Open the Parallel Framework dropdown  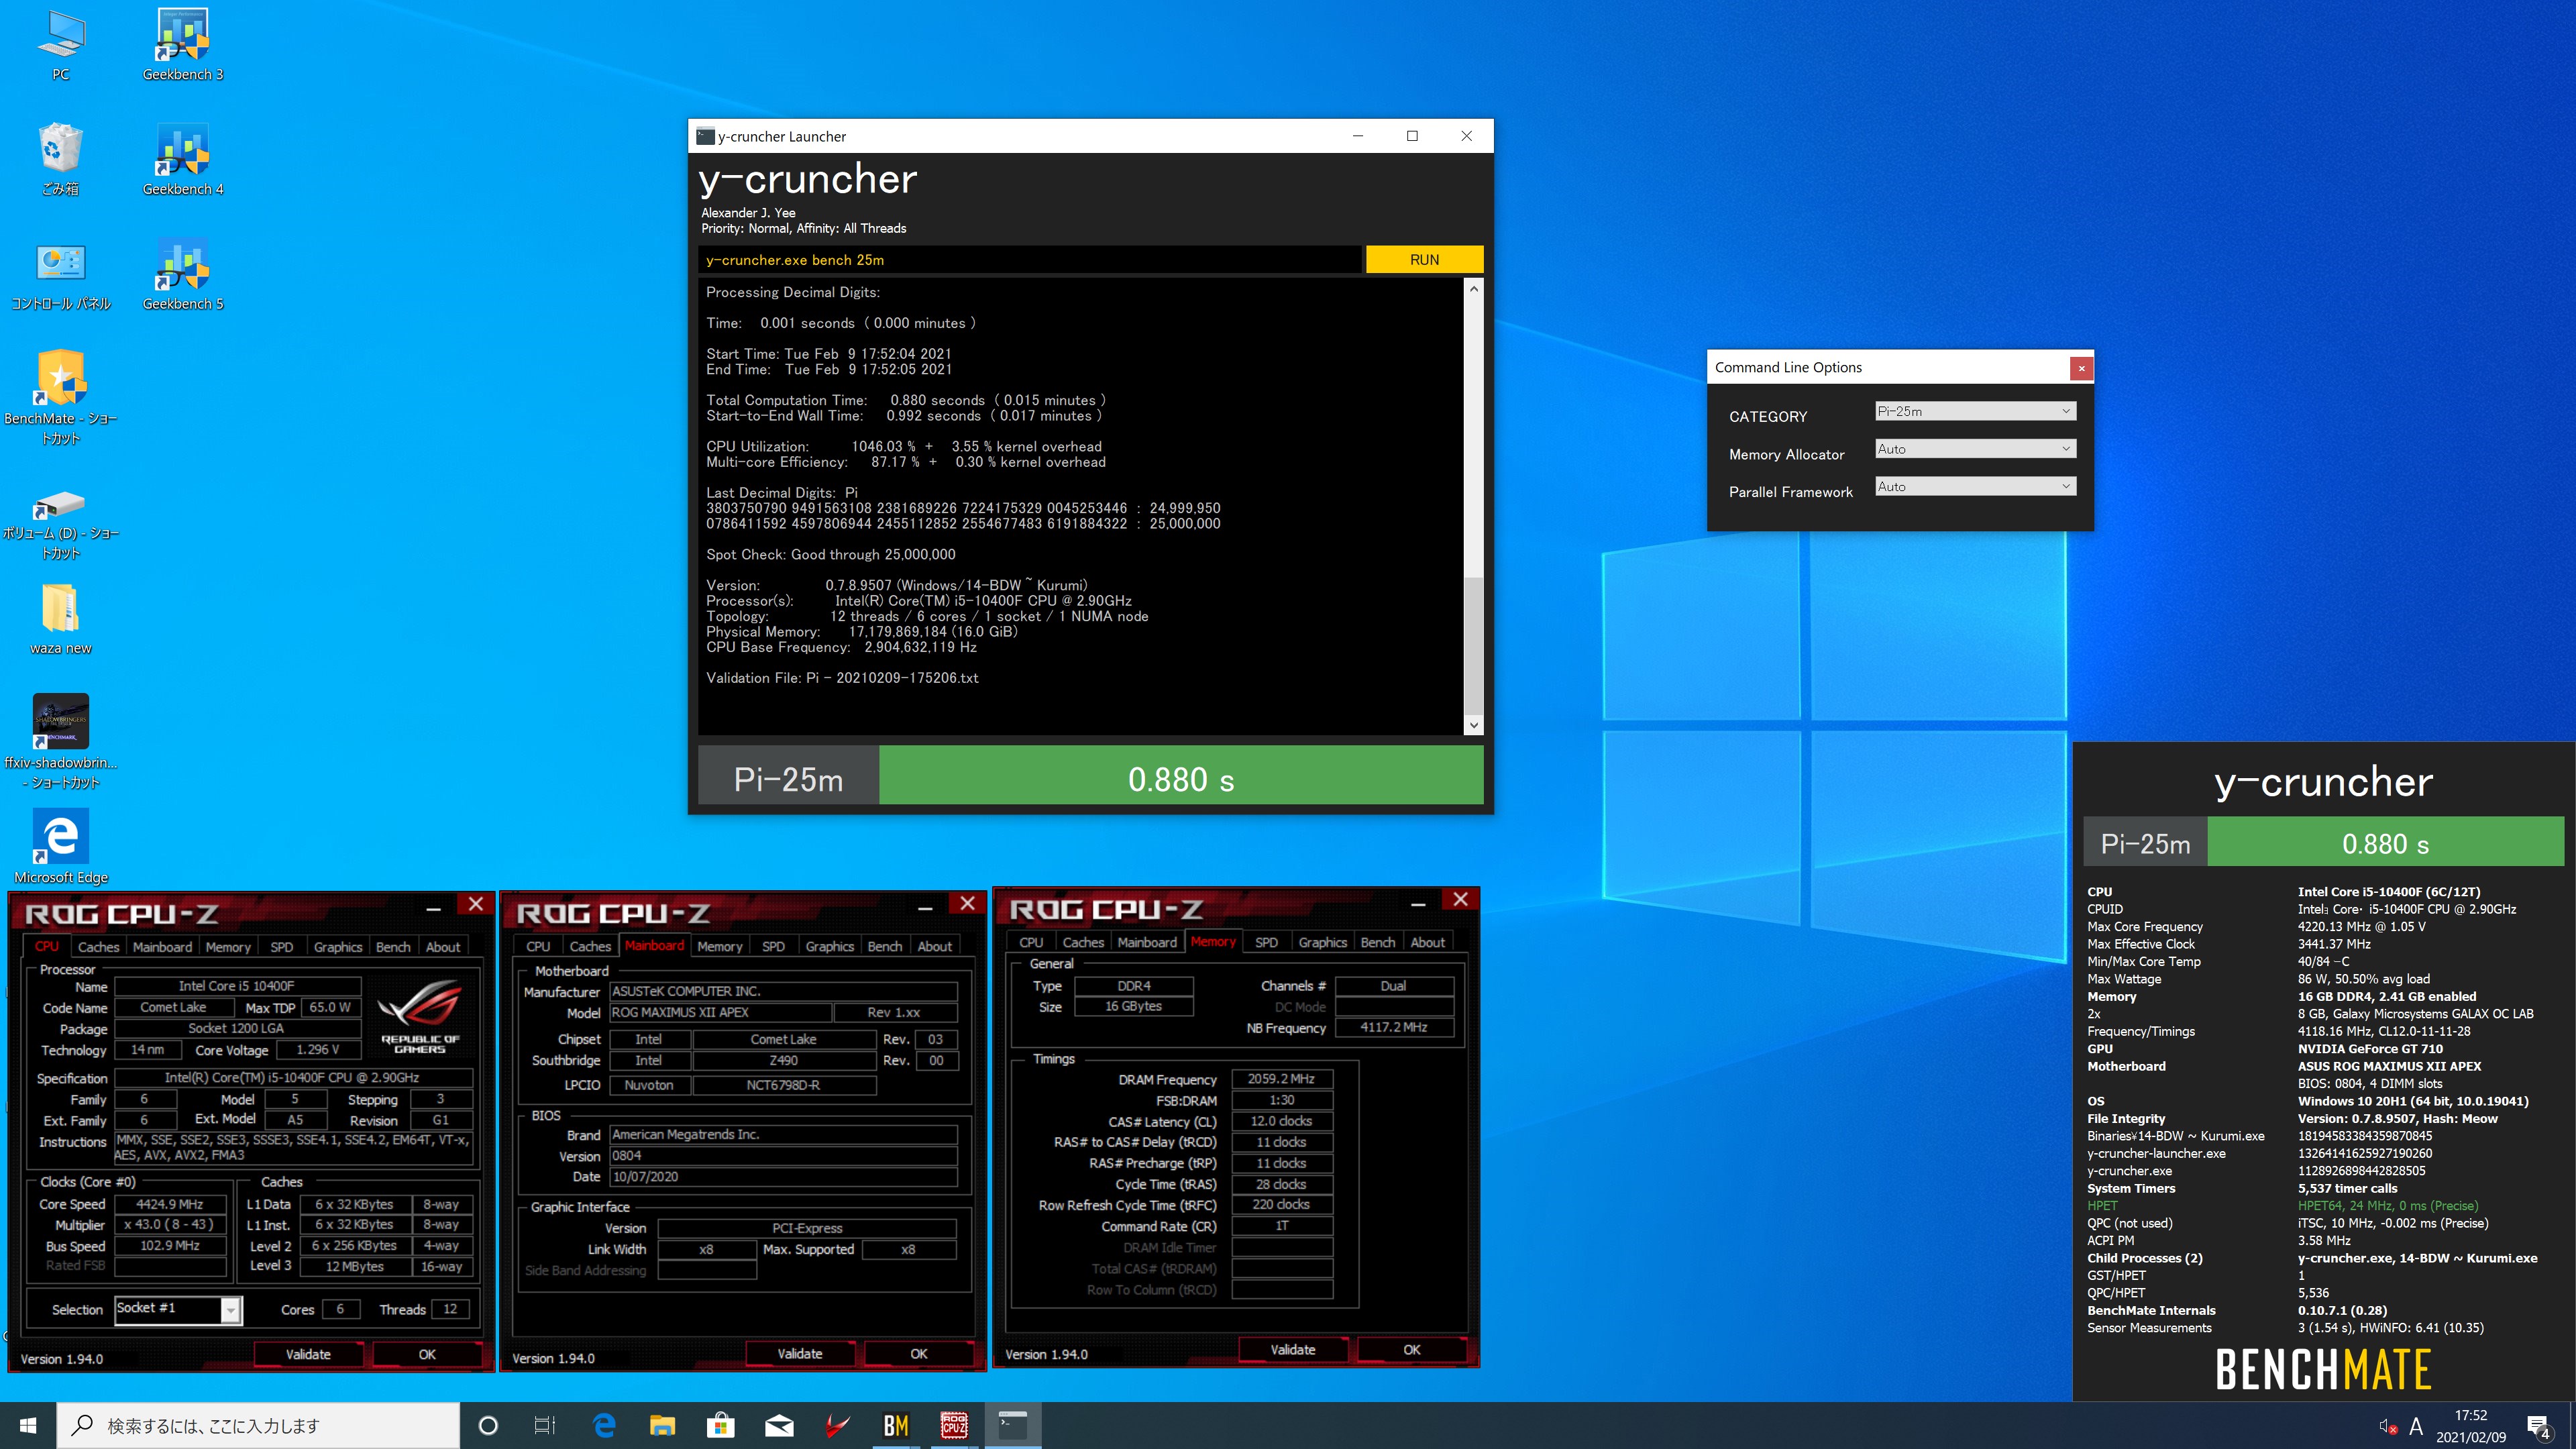point(1975,487)
